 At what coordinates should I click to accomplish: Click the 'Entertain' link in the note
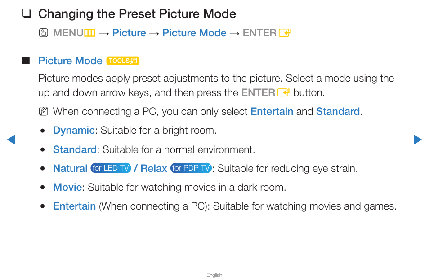tap(272, 112)
